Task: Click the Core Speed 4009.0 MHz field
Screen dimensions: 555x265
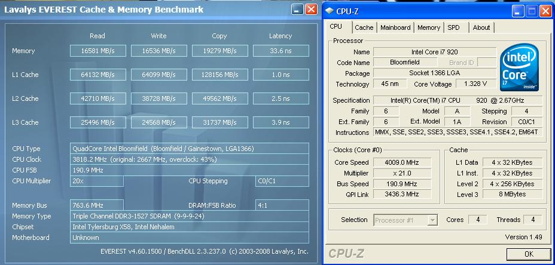Action: (x=402, y=162)
